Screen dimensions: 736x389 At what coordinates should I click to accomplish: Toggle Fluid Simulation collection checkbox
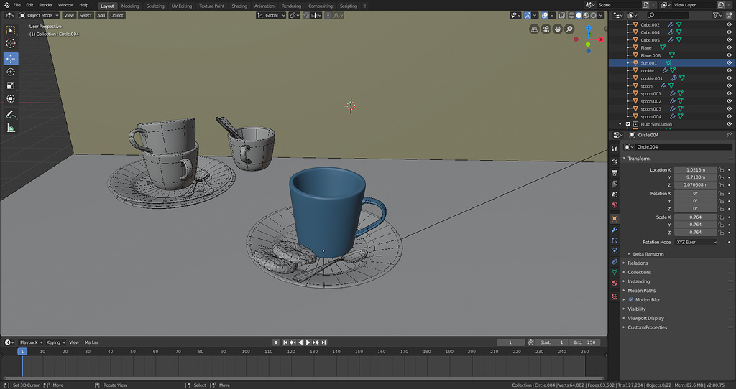627,124
